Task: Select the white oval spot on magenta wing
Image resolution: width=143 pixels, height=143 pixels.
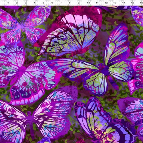Action: click(x=99, y=11)
